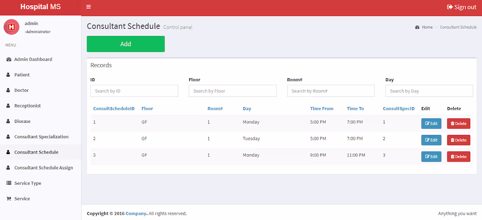Click the Admin Dashboard gauge icon
The width and height of the screenshot is (482, 220).
(x=9, y=59)
